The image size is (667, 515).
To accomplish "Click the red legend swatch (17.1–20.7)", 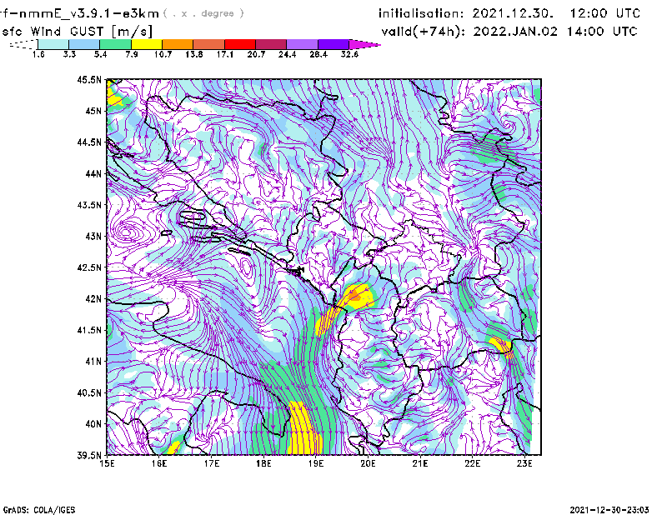I will [x=240, y=44].
